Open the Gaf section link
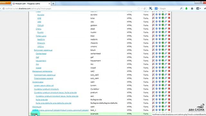The width and height of the screenshot is (206, 116). [x=37, y=57]
